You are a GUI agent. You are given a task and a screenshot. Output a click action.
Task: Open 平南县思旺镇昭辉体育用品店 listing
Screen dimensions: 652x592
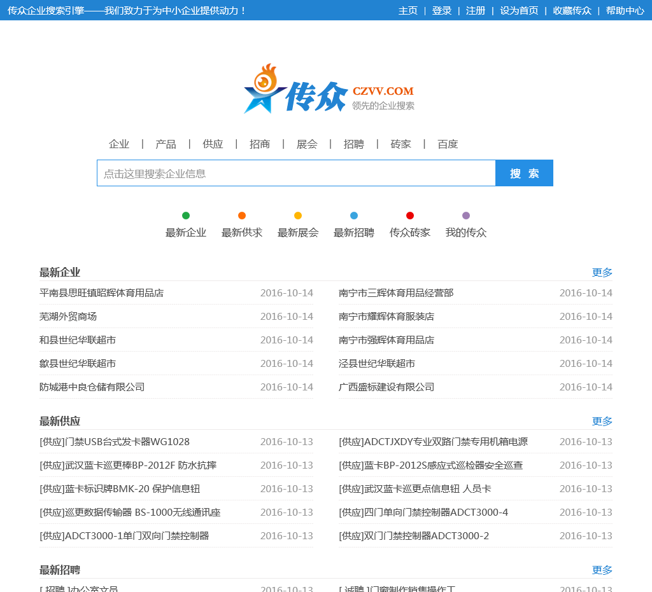[x=101, y=293]
